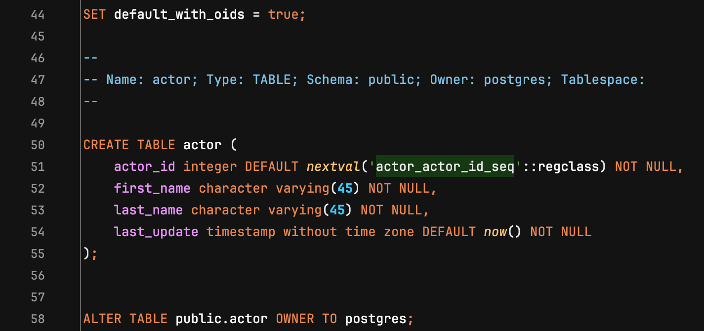Click the regclass type cast

[568, 166]
